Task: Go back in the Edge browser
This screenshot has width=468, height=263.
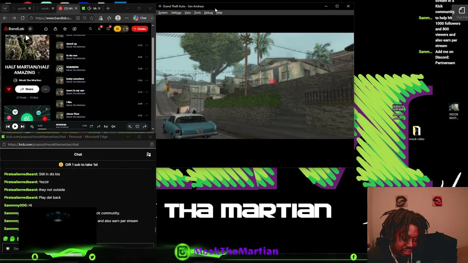Action: coord(5,18)
